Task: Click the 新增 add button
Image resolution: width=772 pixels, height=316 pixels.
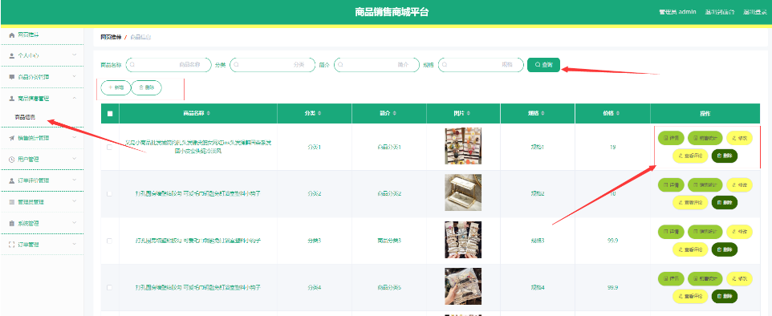Action: (116, 87)
